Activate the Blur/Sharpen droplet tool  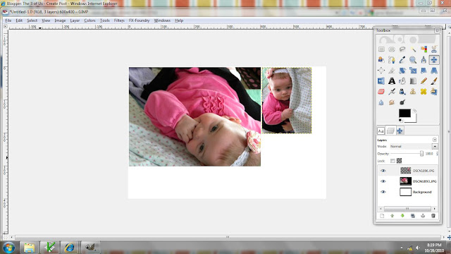point(381,102)
